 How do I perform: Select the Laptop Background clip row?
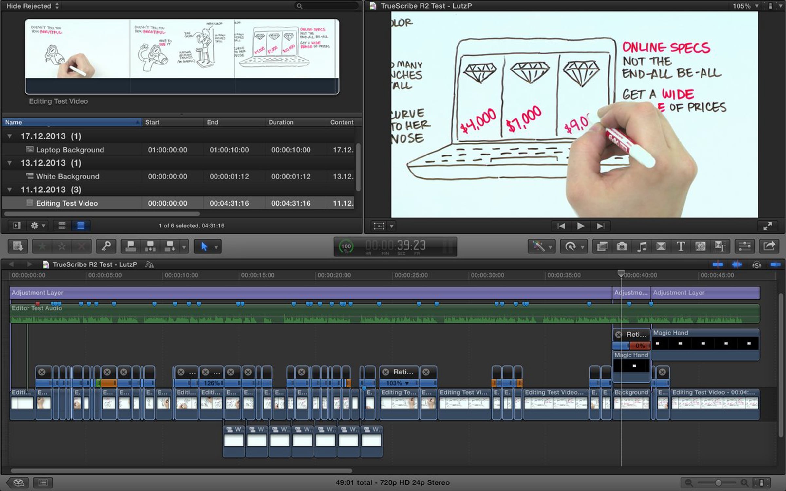(x=70, y=150)
